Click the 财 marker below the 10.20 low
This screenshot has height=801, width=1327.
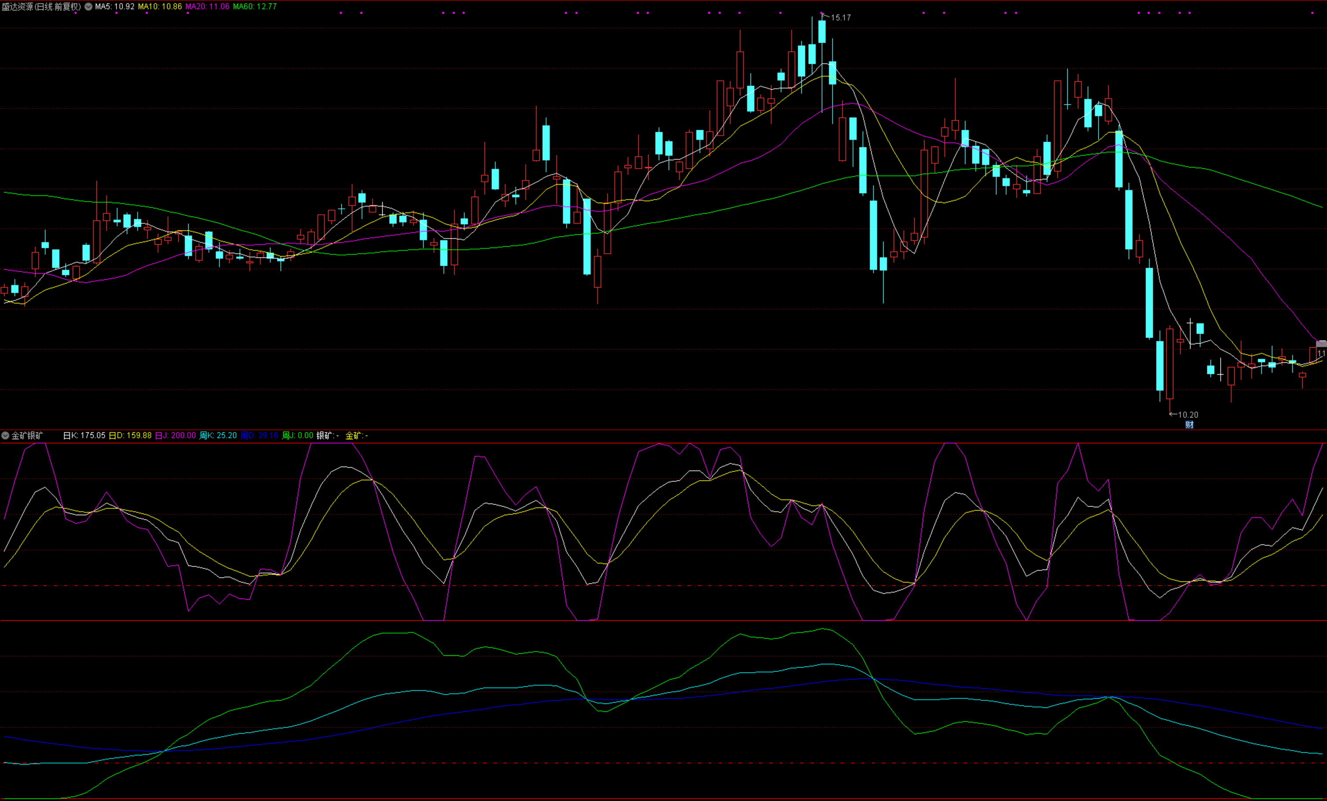(x=1189, y=425)
